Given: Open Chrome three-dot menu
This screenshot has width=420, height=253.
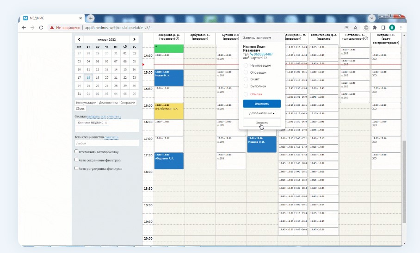Looking at the screenshot, I should pyautogui.click(x=401, y=28).
